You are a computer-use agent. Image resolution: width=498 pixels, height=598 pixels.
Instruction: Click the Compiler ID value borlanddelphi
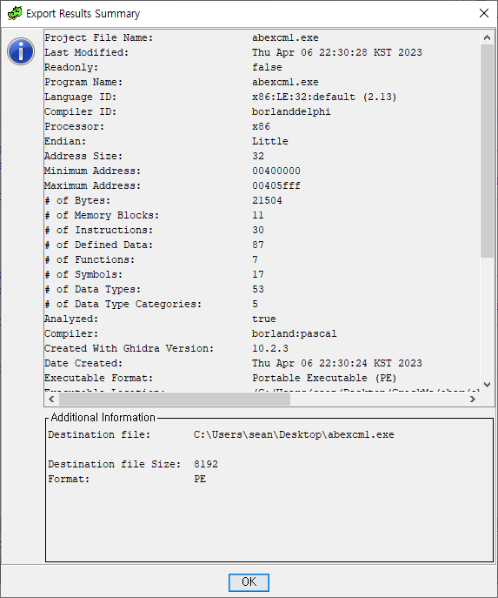pyautogui.click(x=291, y=111)
